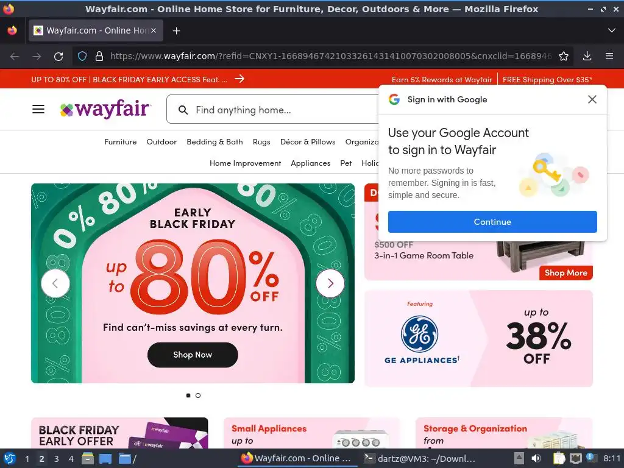Open the Pet category
The width and height of the screenshot is (624, 468).
(x=346, y=163)
